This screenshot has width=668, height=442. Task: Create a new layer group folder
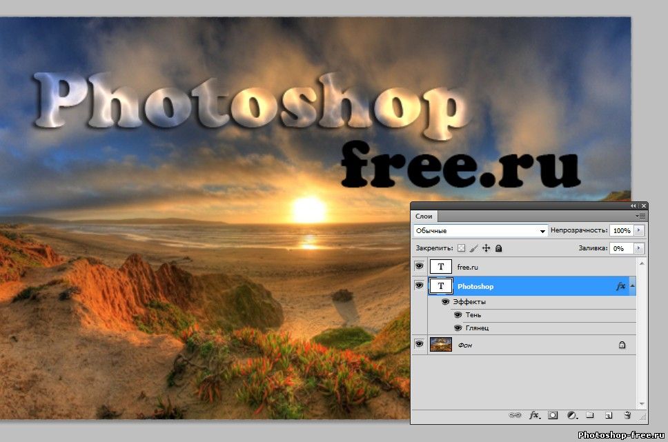[x=590, y=415]
